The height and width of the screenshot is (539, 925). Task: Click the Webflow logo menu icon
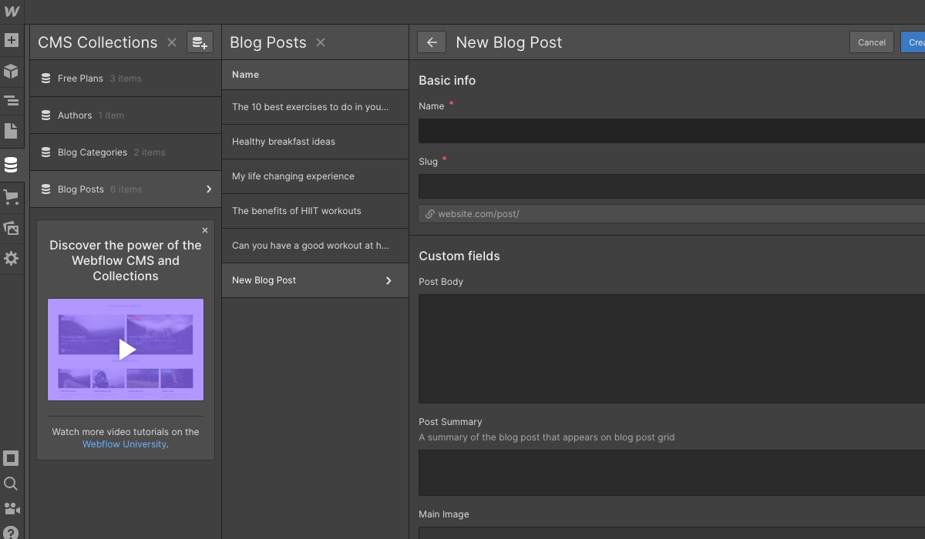(x=12, y=12)
